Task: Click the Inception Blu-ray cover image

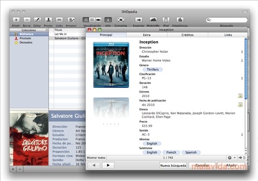Action: tap(111, 65)
